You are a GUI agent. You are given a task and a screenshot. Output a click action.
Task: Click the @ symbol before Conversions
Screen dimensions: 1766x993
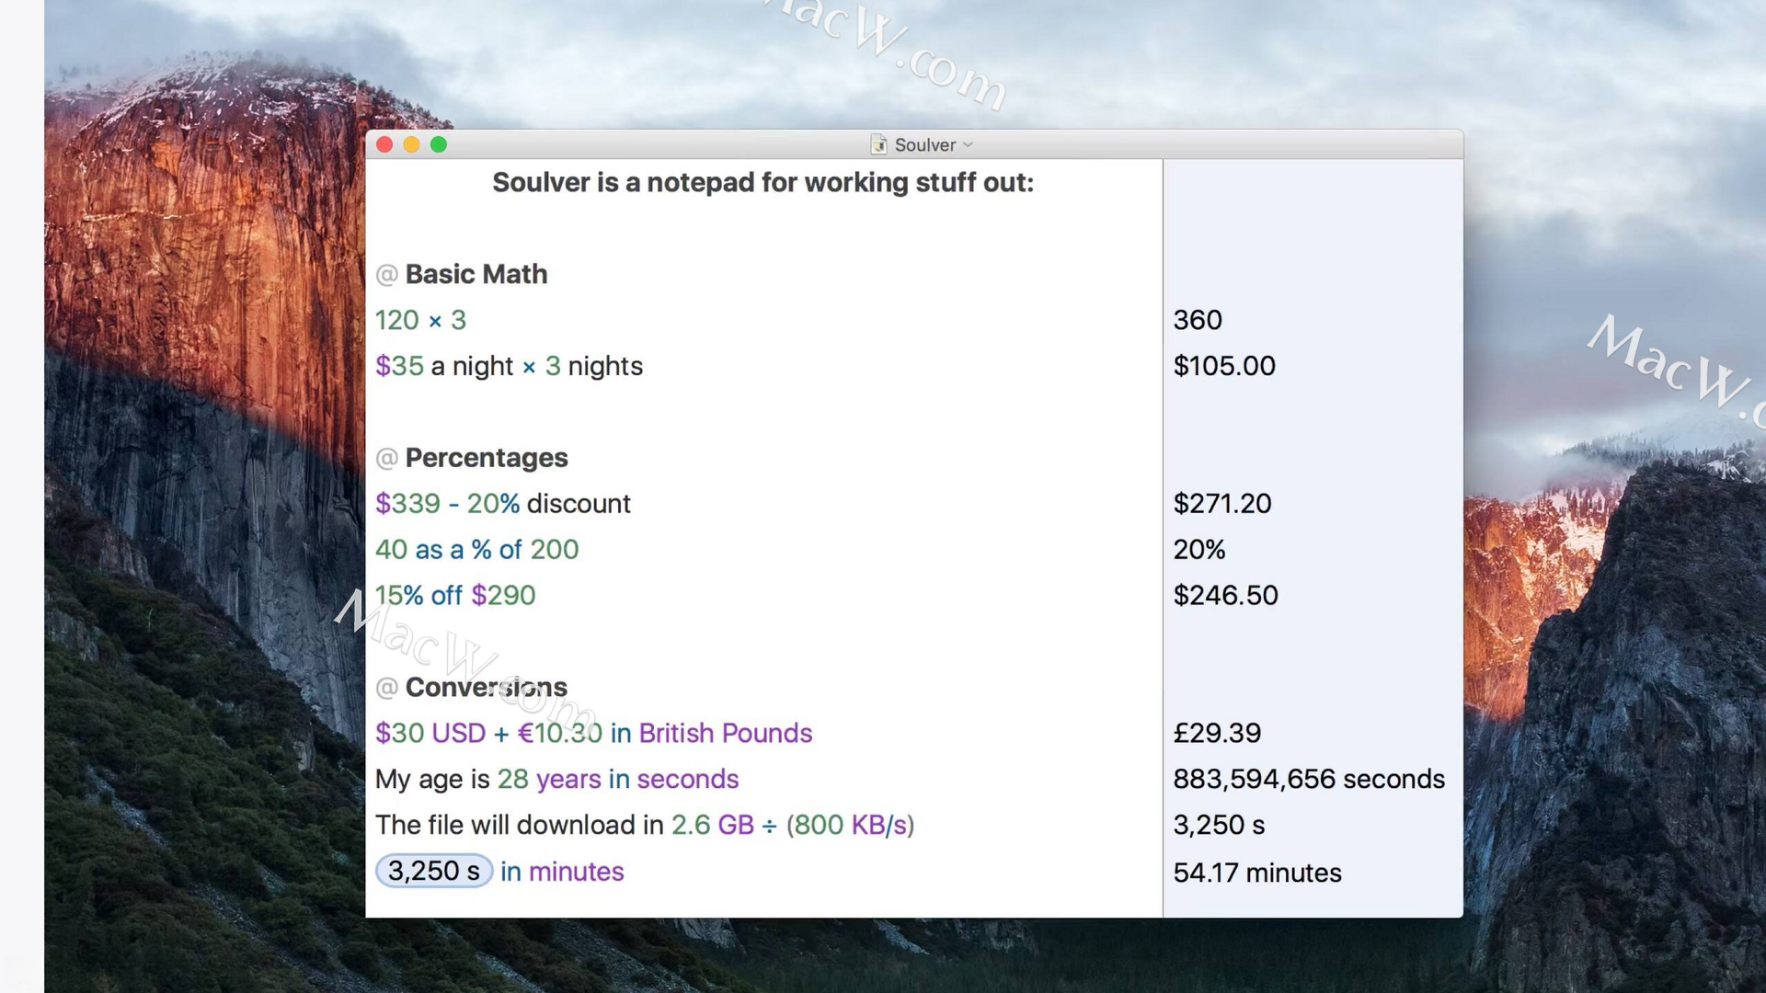(386, 688)
